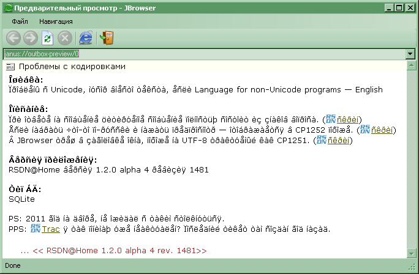
Task: Click the RSDN icon before the Trac link
Action: [x=36, y=229]
